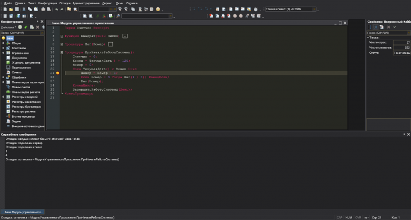This screenshot has height=220, width=411.
Task: Click the Uncomment red slashes icon
Action: tap(104, 16)
